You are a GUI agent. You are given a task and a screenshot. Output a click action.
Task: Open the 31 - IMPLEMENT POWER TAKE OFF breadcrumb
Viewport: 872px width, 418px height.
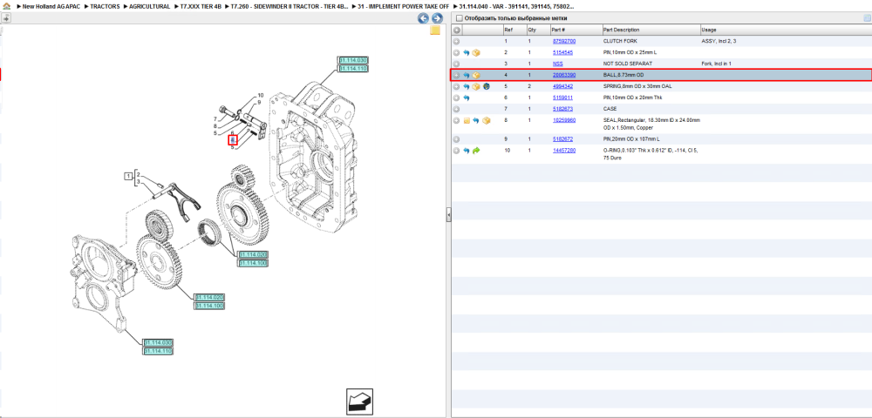click(403, 6)
